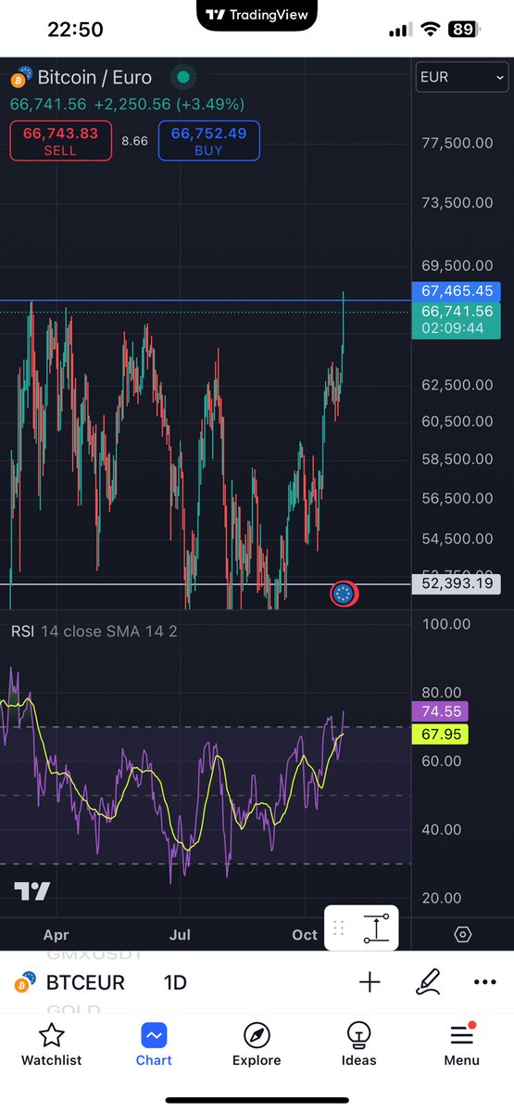Open the euro economic event marker
The height and width of the screenshot is (1113, 514).
tap(344, 594)
